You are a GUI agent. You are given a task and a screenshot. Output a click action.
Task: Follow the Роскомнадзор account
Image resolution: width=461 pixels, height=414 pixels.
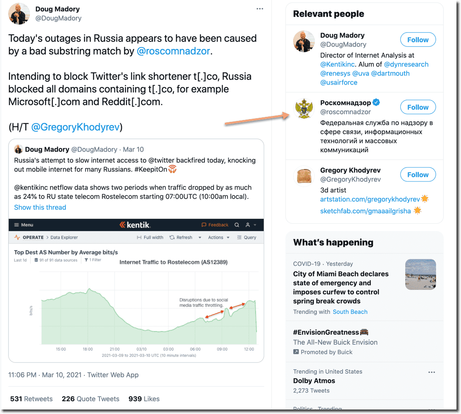click(x=418, y=107)
